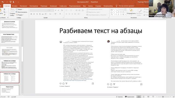This screenshot has height=98, width=175.
Task: Open the Вставка ribbon tab
Action: pyautogui.click(x=14, y=6)
